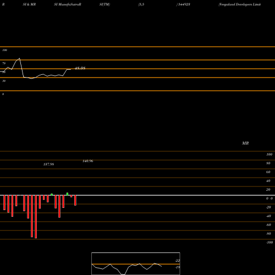275x275 pixels.
Task: Click the 80 label on MR axis
Action: coord(268,163)
